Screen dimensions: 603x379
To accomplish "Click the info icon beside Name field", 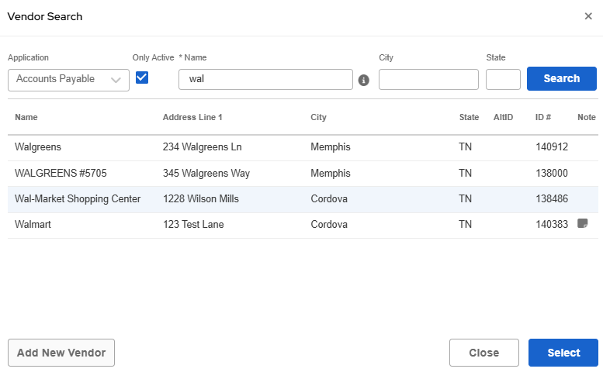I will (363, 80).
